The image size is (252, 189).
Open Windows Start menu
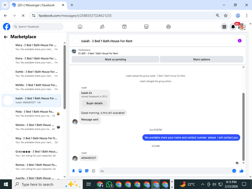tap(6, 184)
